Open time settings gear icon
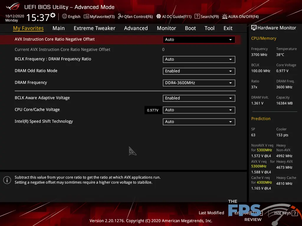Viewport: 302px width, 226px height. (x=53, y=15)
